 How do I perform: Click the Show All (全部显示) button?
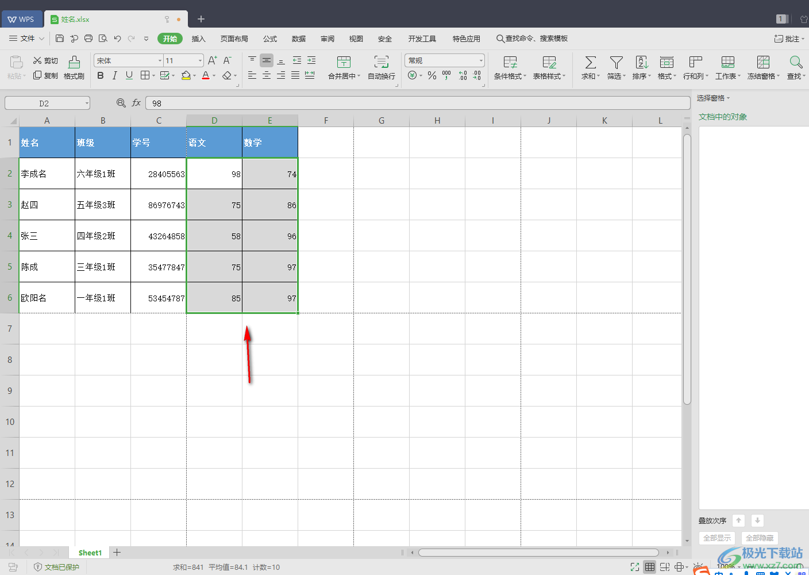pos(717,538)
